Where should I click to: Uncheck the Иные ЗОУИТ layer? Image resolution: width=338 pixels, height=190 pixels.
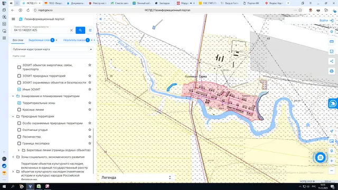coord(19,89)
